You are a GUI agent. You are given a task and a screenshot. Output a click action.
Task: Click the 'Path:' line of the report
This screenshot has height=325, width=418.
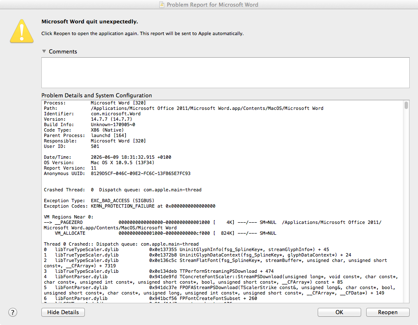[184, 108]
